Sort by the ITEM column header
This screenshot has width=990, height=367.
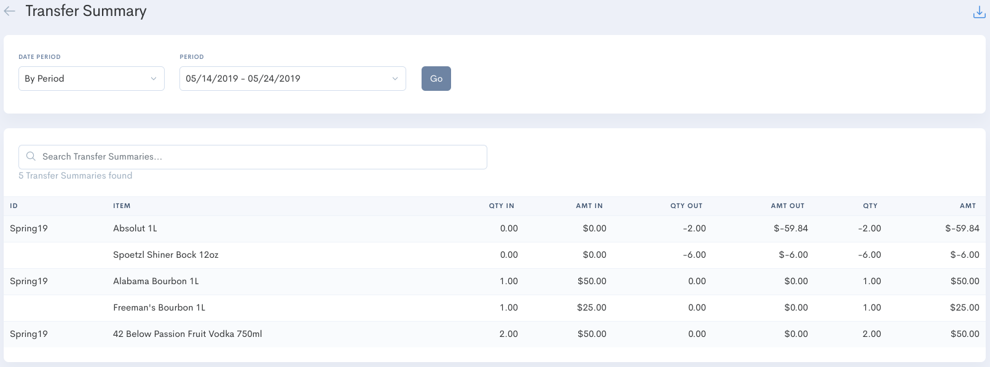click(x=122, y=206)
